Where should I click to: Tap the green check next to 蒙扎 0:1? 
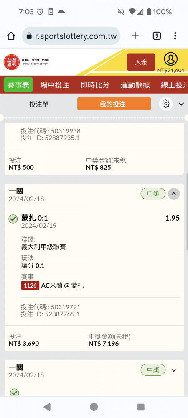13,219
